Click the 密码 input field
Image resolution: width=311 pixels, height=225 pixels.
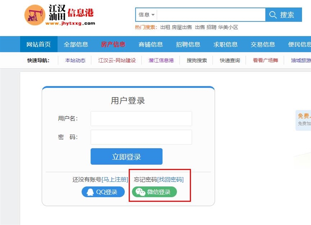(141, 137)
